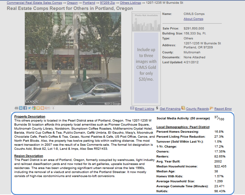Viewport: 245px width, 195px height.
Task: Click the Percent Homes Decreasing value 16.8%
Action: tap(219, 132)
